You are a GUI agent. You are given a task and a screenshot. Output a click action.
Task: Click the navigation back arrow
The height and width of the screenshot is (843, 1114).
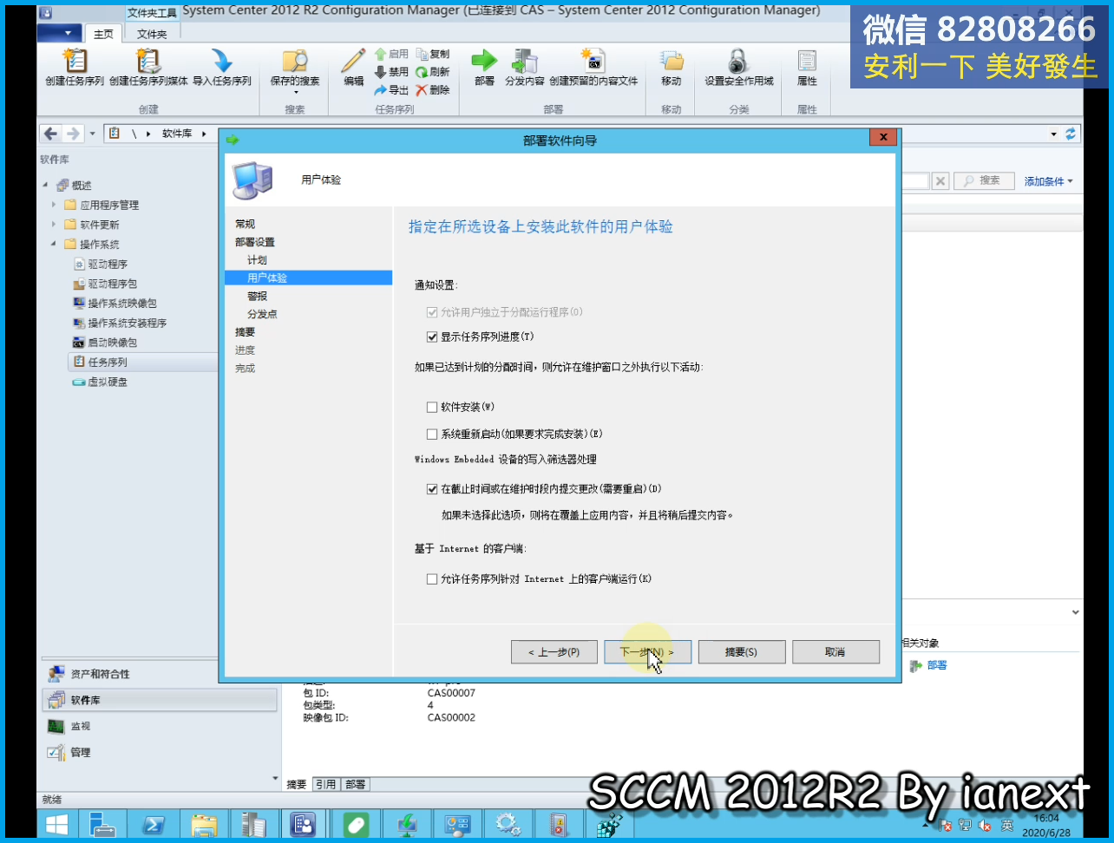click(x=51, y=134)
